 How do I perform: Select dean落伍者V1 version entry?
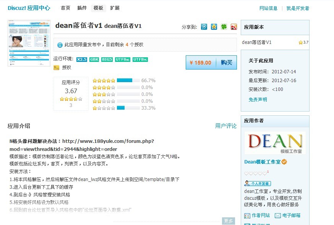[x=257, y=42]
